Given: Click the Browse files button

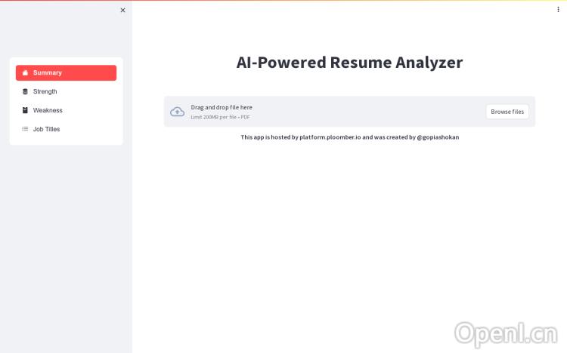Looking at the screenshot, I should 507,112.
